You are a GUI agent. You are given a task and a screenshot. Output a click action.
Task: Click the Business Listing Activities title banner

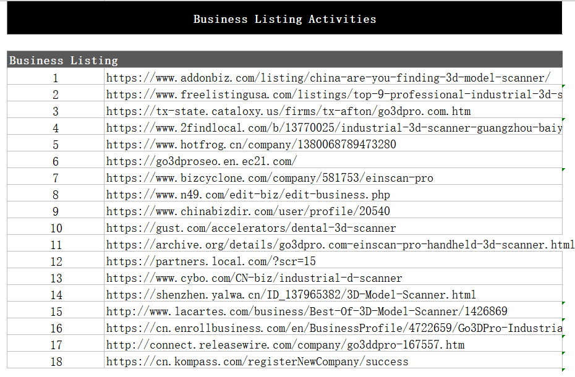click(284, 19)
